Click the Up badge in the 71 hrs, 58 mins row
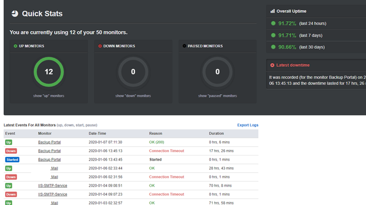Viewport: 366px width, 205px height. tap(8, 203)
